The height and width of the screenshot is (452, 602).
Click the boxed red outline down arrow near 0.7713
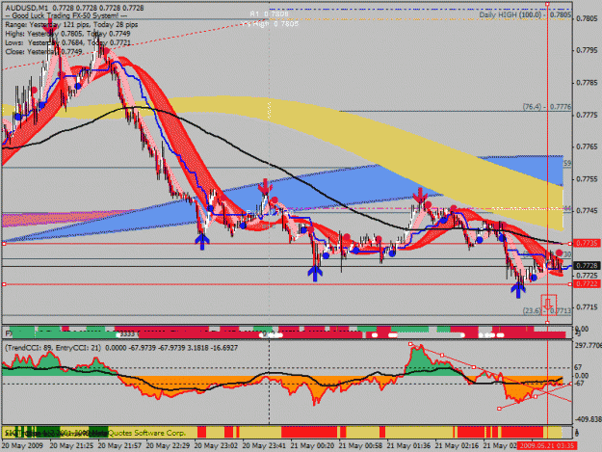pyautogui.click(x=549, y=305)
